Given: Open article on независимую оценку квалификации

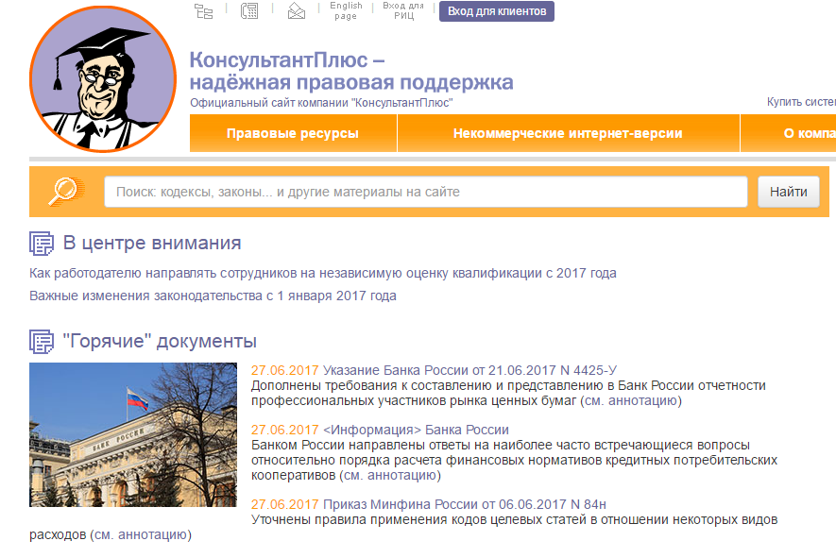Looking at the screenshot, I should [x=322, y=274].
